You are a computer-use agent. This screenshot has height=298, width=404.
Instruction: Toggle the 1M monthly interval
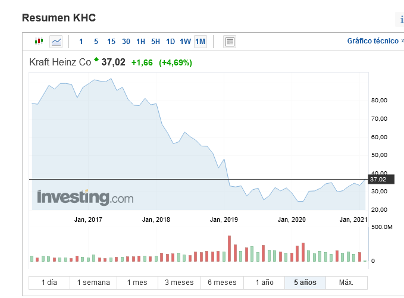coord(200,42)
